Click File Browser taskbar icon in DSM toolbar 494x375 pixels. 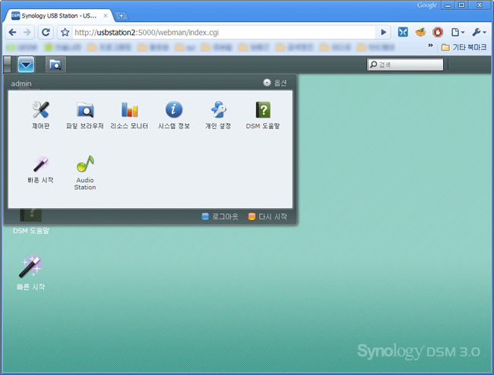tap(55, 65)
